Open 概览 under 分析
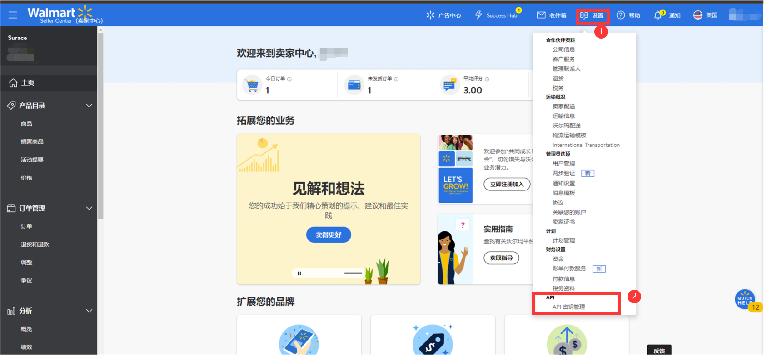This screenshot has height=356, width=772. (26, 329)
